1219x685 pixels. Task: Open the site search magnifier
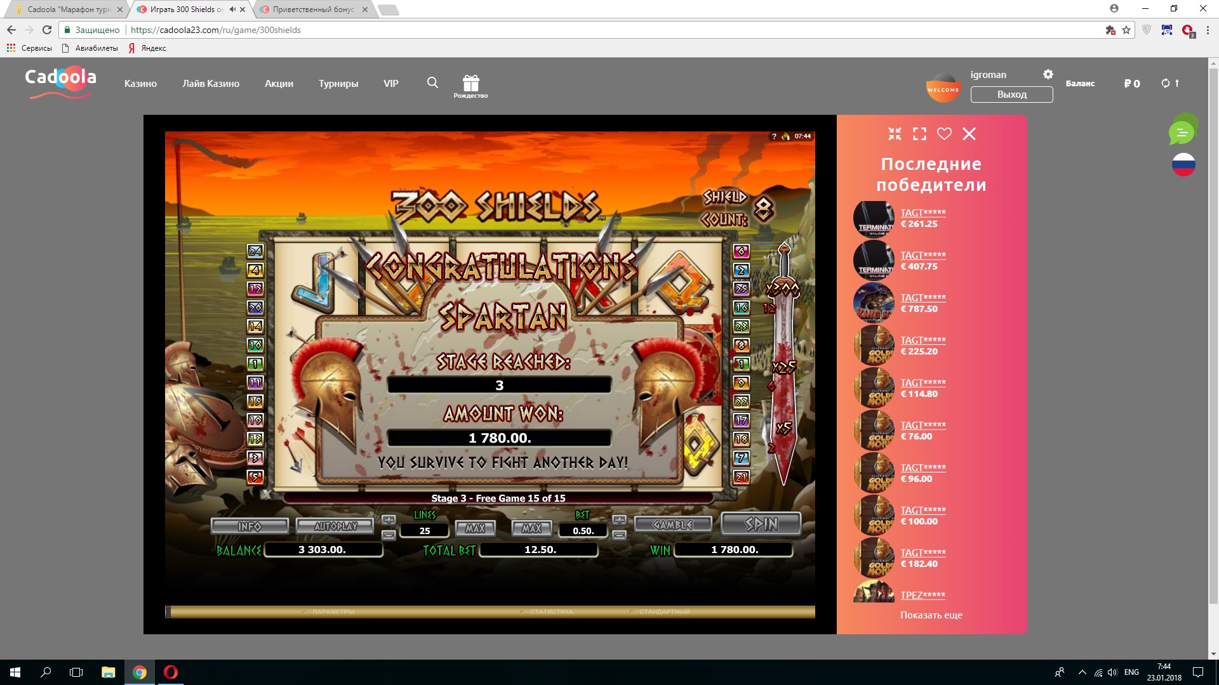(432, 82)
